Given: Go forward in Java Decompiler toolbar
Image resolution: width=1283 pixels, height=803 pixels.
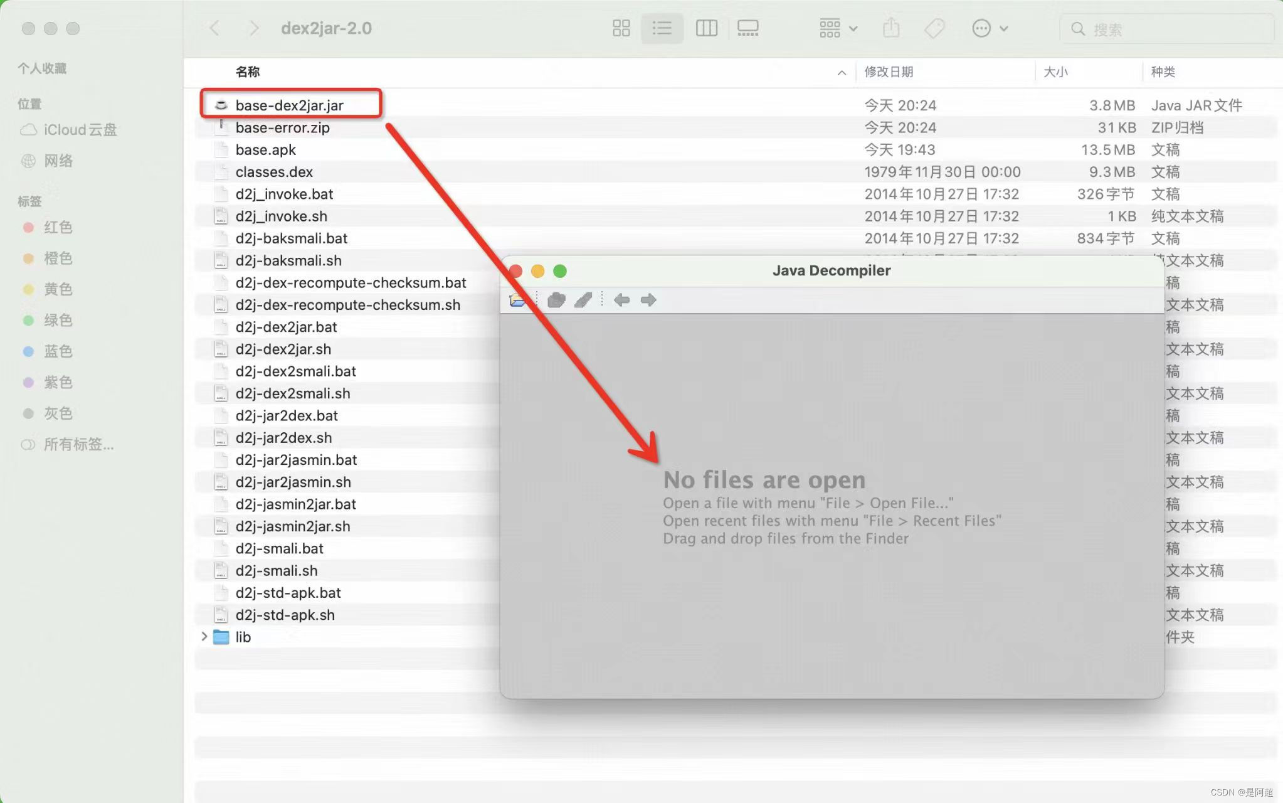Looking at the screenshot, I should 648,300.
